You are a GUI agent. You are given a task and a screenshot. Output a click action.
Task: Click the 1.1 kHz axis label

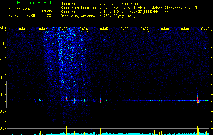(3, 44)
